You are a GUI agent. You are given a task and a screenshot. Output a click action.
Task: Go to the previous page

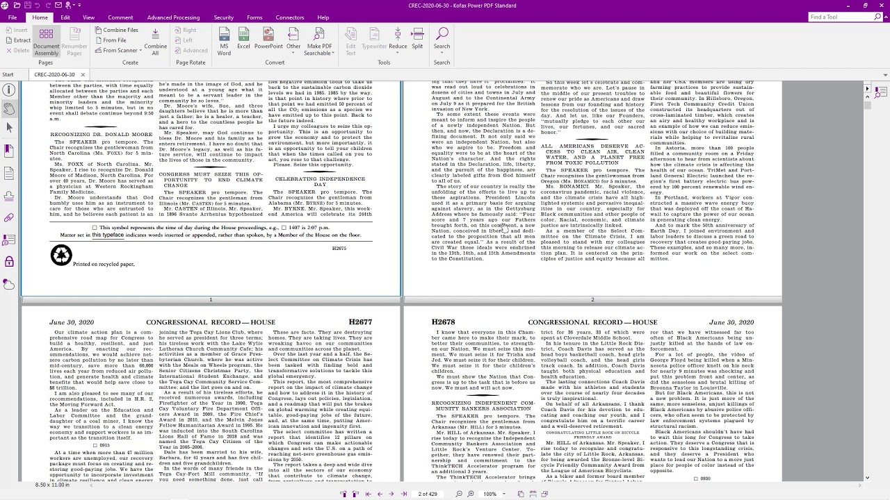[x=380, y=494]
